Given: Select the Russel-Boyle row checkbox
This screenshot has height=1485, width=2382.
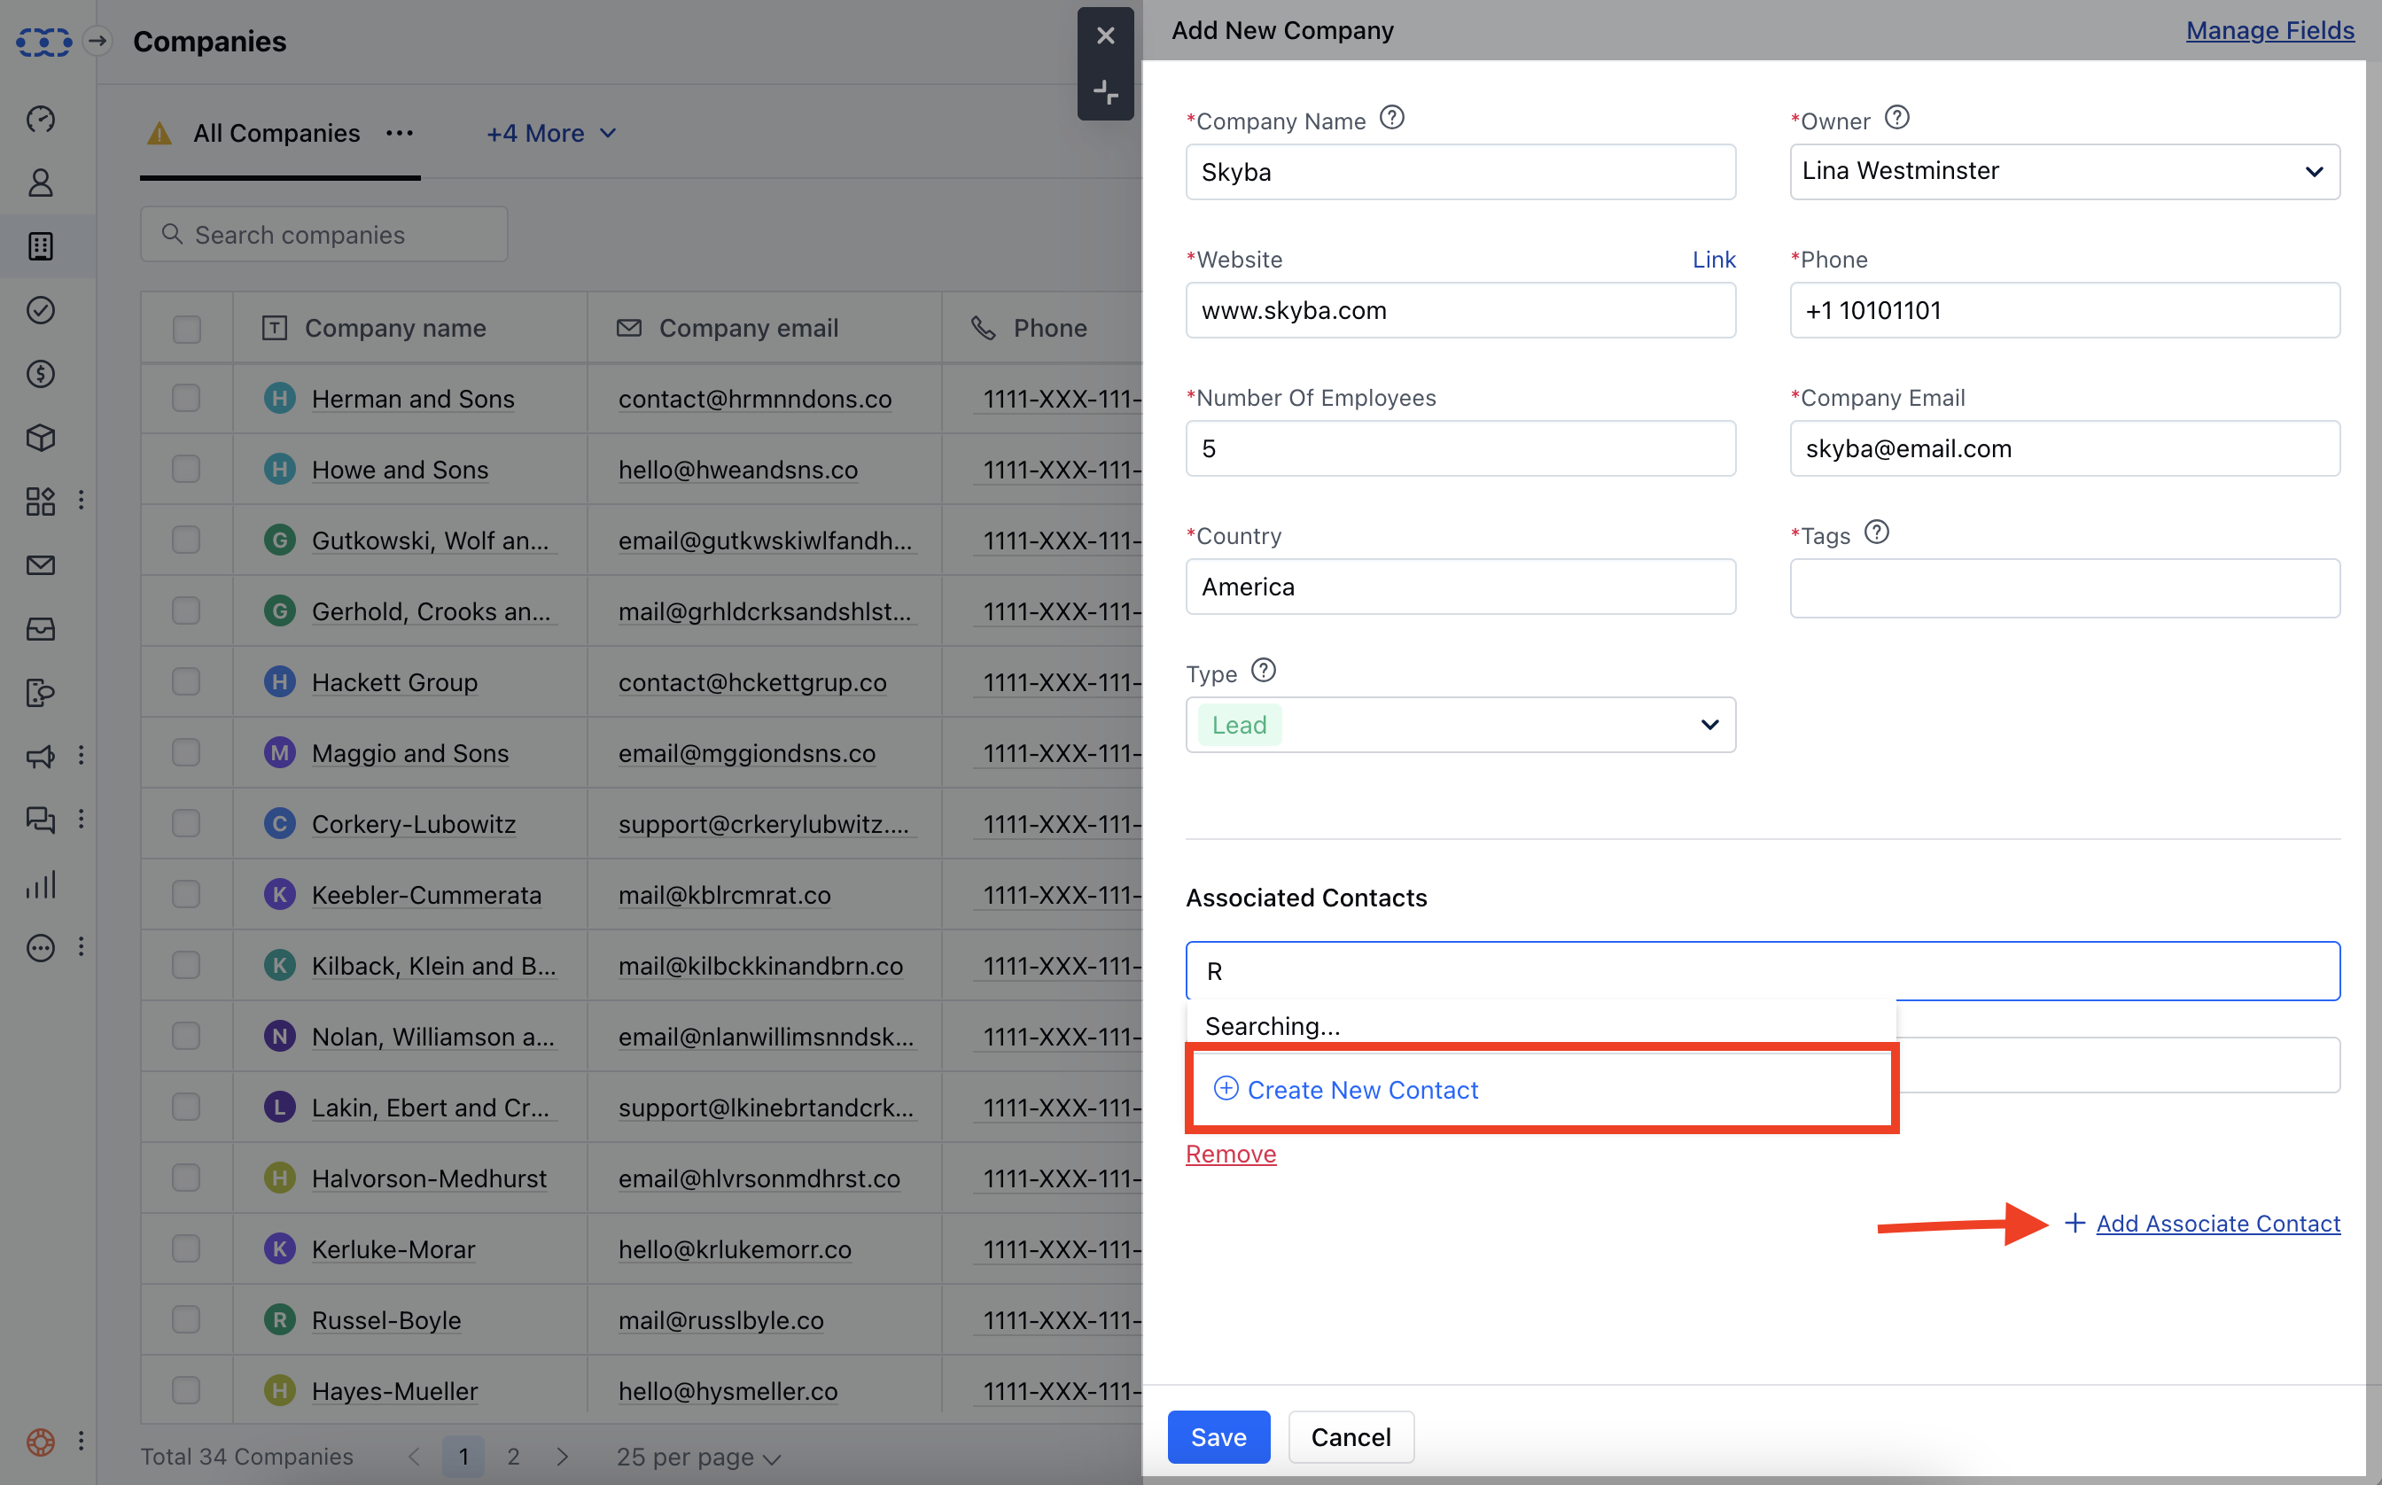Looking at the screenshot, I should tap(185, 1319).
